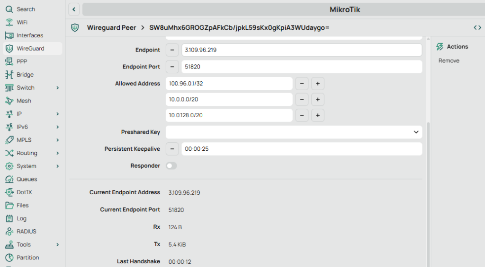Screen dimensions: 485x267
Task: Select the Log menu item
Action: click(21, 219)
